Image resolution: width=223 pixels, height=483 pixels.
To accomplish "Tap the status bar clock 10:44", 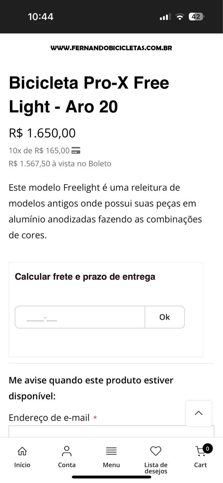I will click(40, 17).
